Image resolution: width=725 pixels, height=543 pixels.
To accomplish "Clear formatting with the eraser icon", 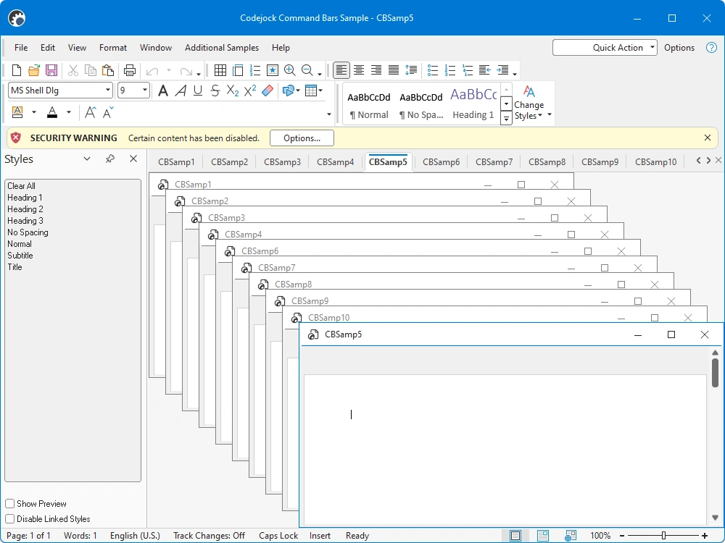I will pyautogui.click(x=268, y=90).
